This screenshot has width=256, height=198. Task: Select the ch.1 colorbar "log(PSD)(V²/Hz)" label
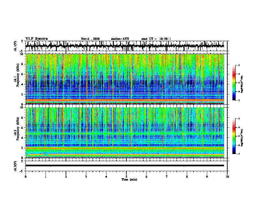[x=242, y=84]
